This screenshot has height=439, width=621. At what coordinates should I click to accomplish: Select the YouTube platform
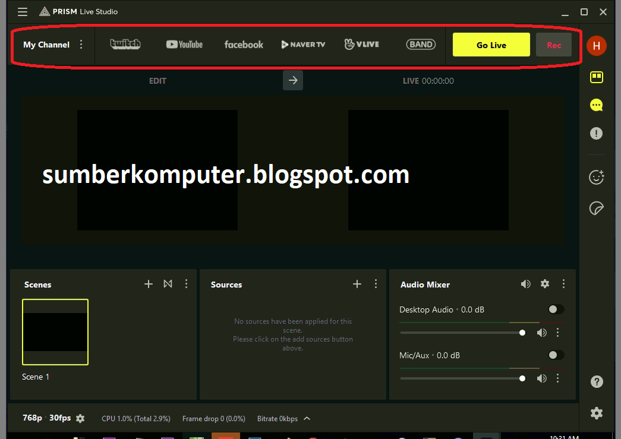click(184, 45)
